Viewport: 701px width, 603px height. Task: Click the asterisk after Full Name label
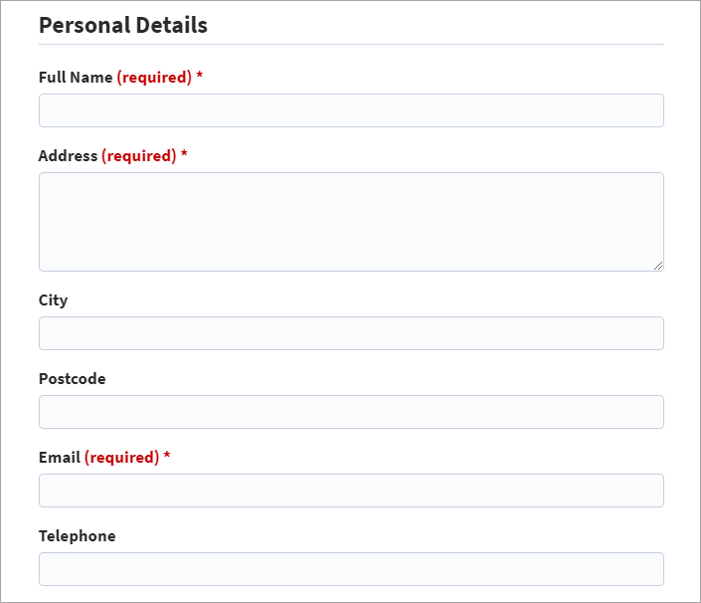coord(200,76)
